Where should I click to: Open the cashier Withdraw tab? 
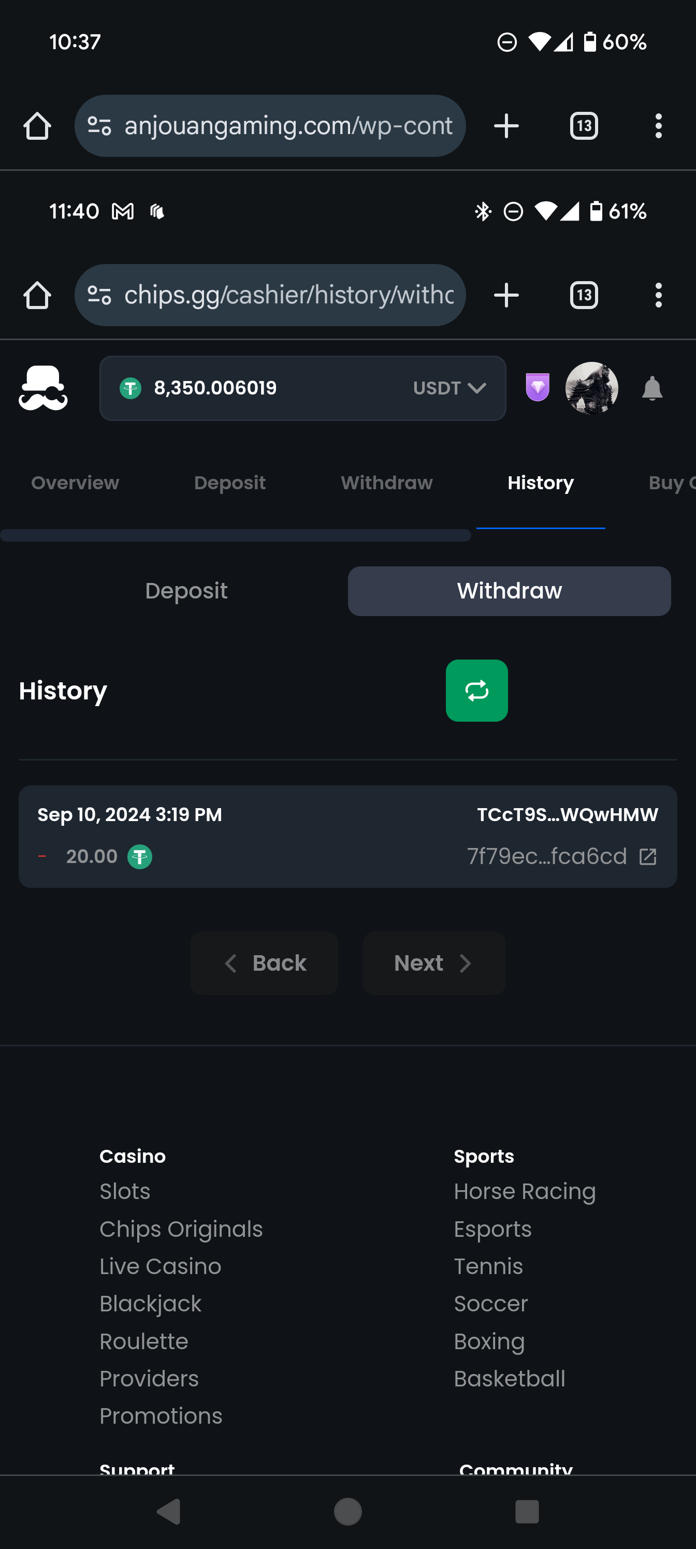(x=387, y=483)
